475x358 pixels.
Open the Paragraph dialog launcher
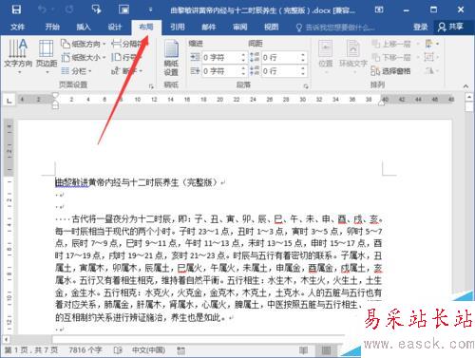coord(306,86)
